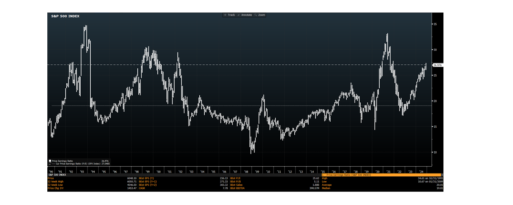The height and width of the screenshot is (205, 513).
Task: Click the 4546.50 value
Action: pyautogui.click(x=131, y=185)
